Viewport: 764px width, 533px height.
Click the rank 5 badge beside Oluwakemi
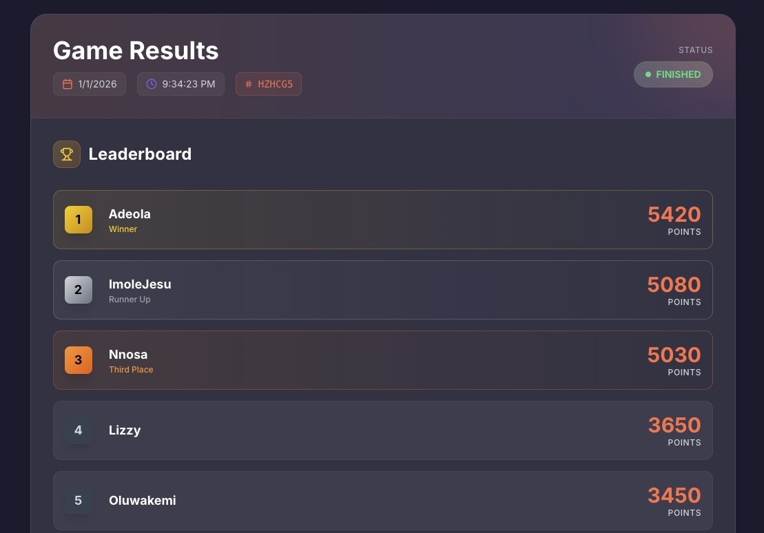(x=78, y=501)
